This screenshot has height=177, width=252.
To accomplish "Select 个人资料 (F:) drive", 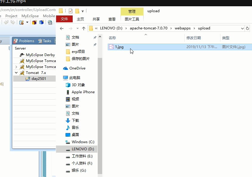I will coord(82,163).
